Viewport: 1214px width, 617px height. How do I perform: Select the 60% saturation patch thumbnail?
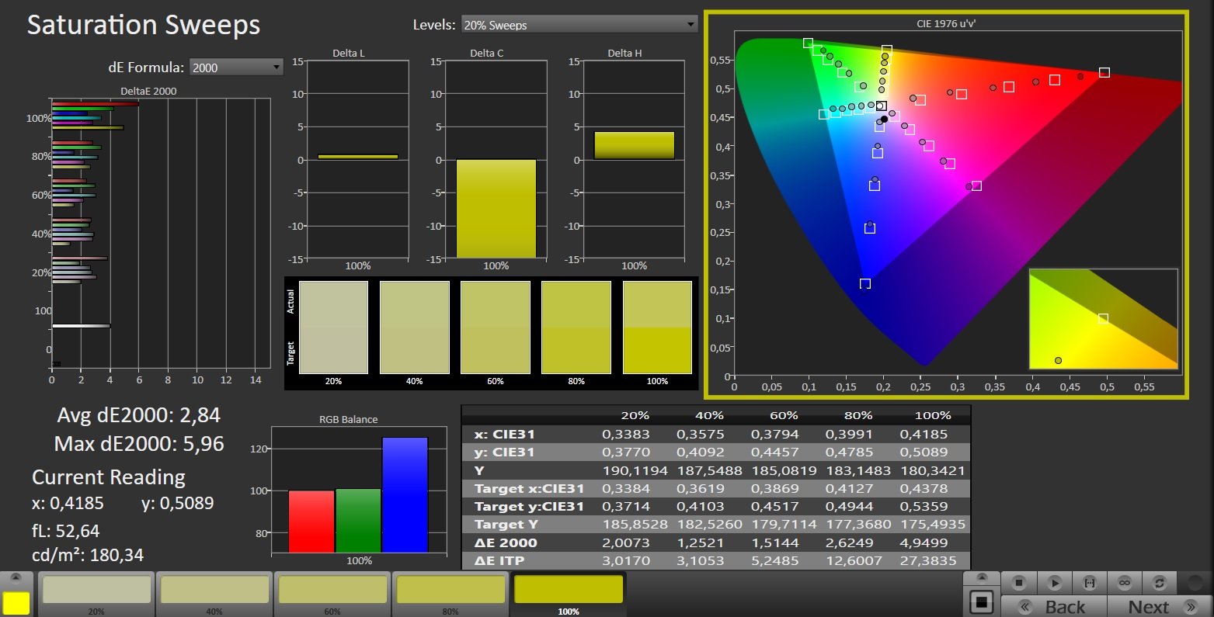[332, 594]
